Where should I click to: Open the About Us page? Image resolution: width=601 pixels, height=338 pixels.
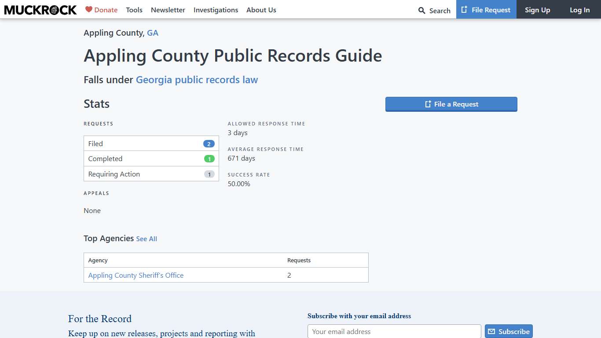tap(261, 10)
